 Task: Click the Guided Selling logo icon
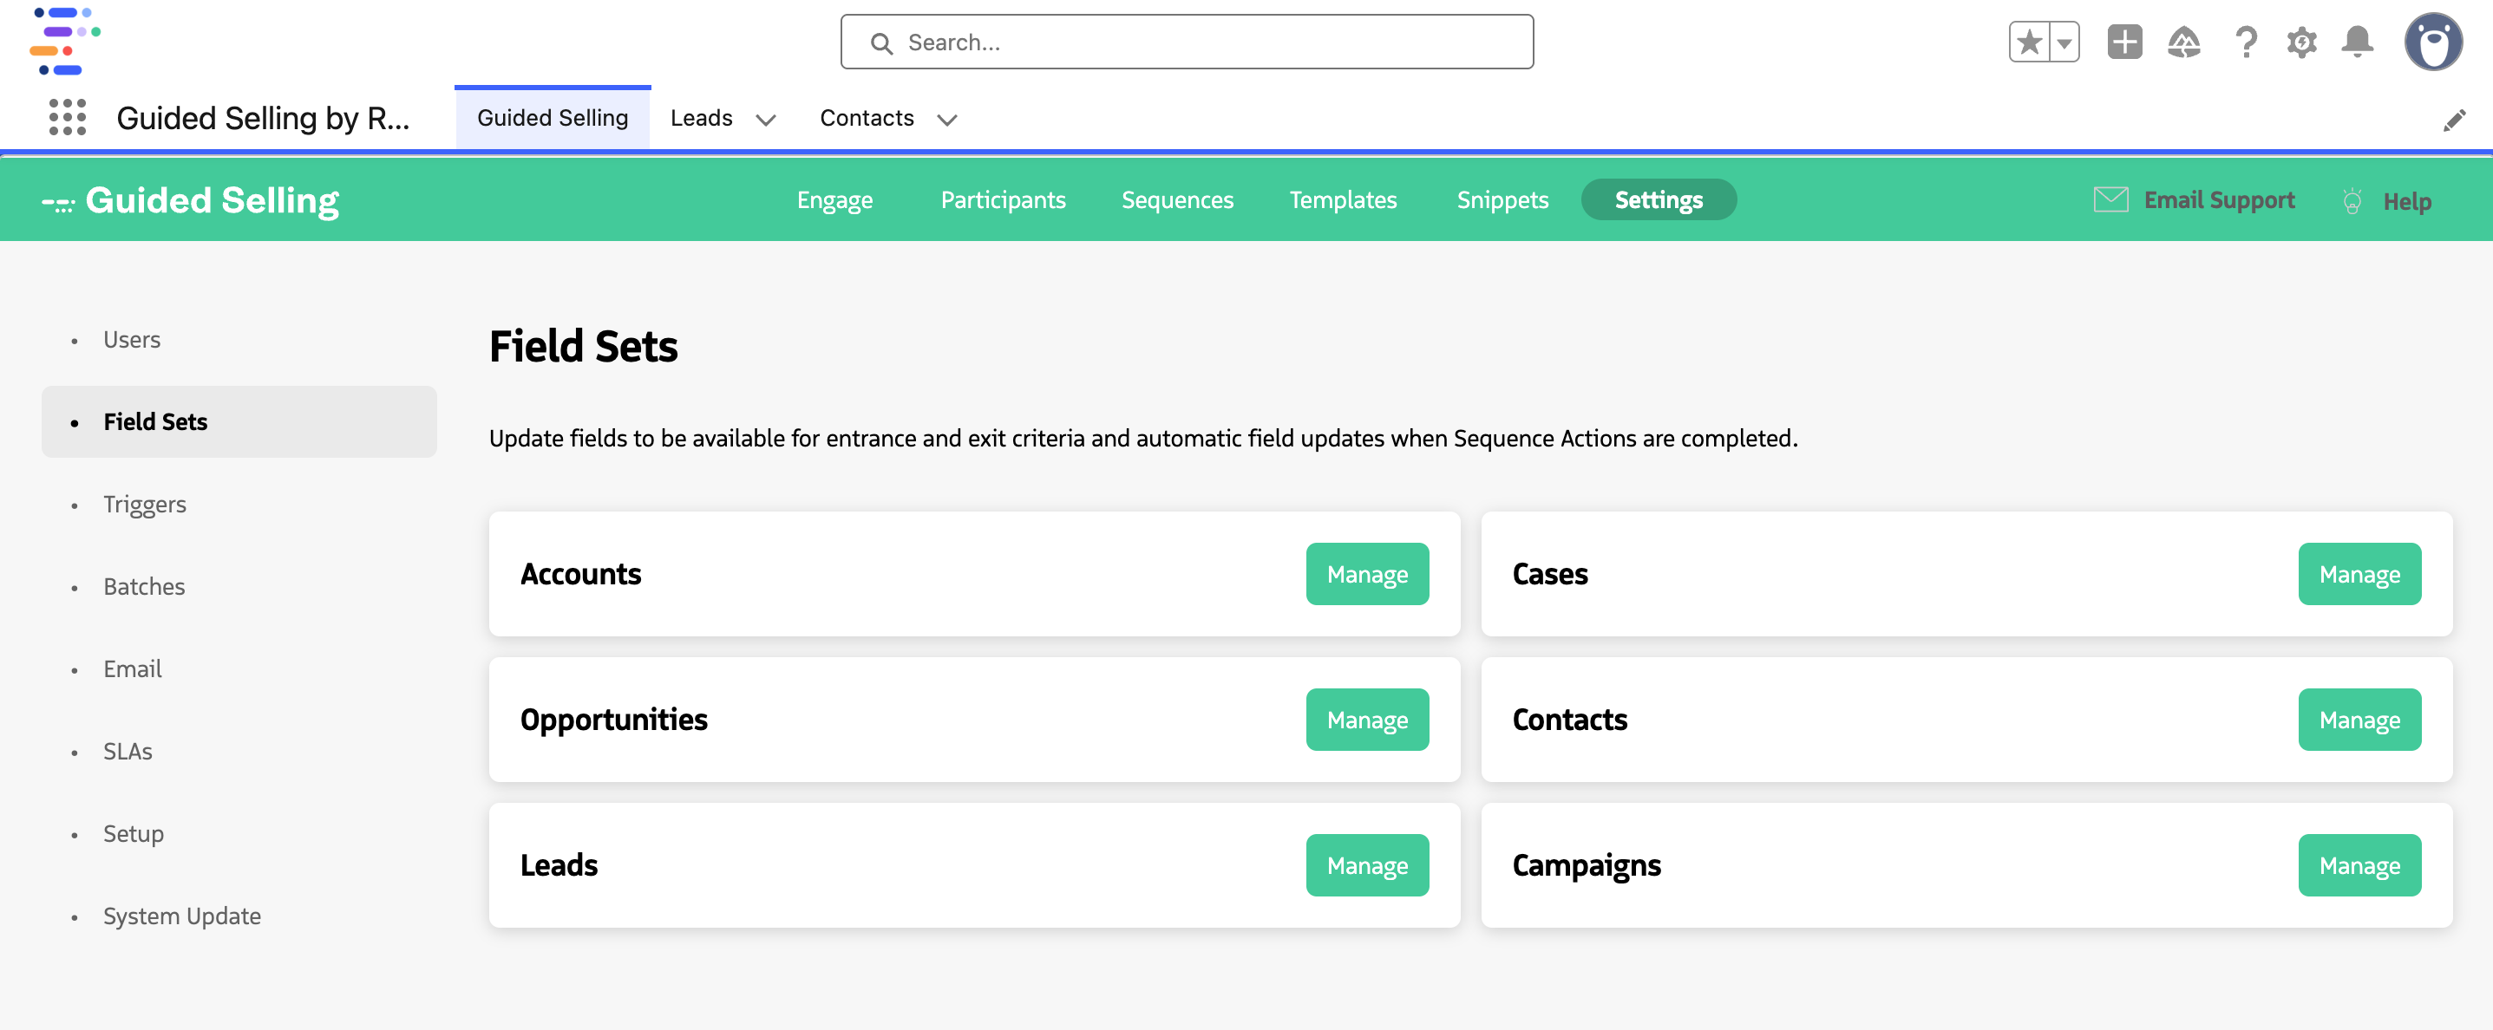[x=58, y=200]
